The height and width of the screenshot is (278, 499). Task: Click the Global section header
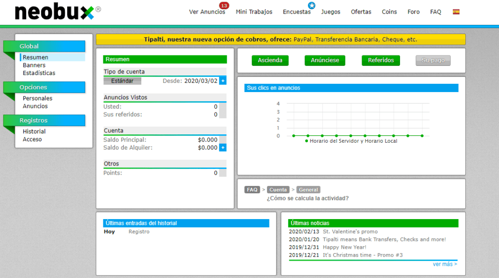44,46
